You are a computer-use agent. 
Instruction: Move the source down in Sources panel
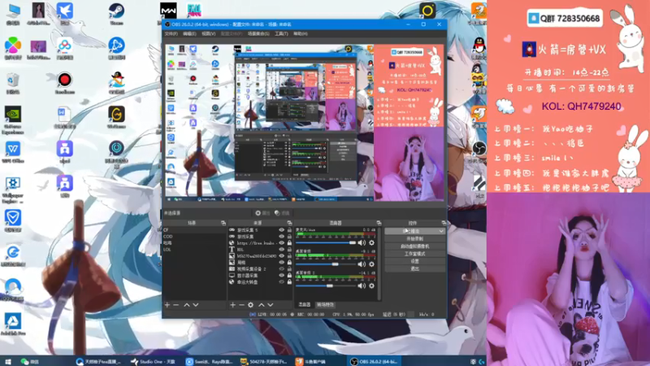[x=271, y=305]
